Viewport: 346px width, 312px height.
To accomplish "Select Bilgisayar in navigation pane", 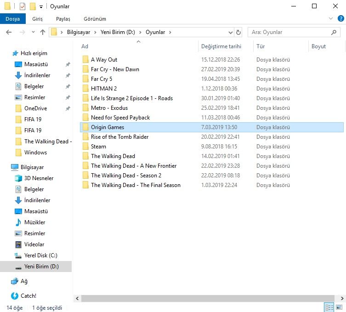I will coord(32,167).
